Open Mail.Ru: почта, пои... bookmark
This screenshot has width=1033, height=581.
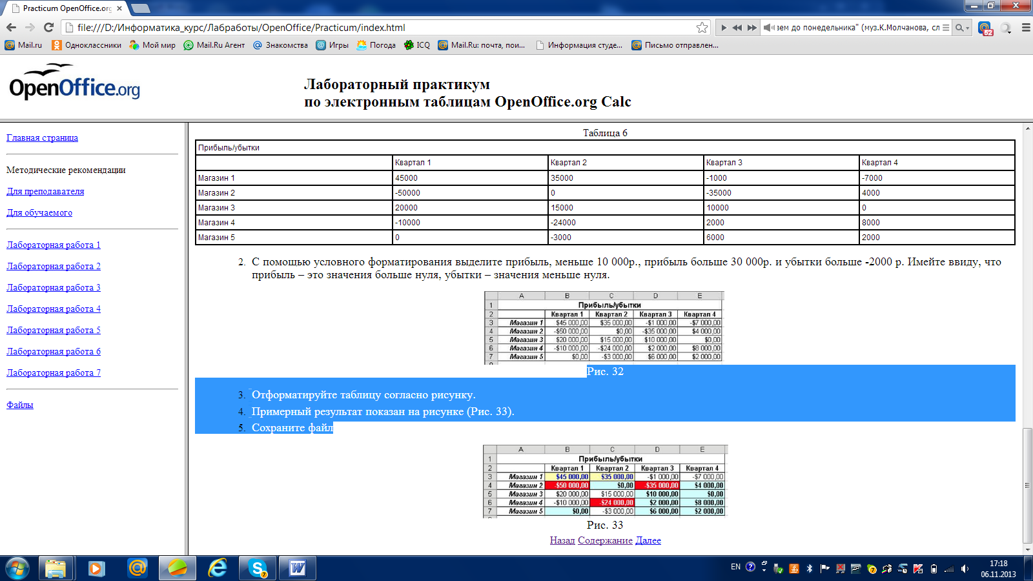pyautogui.click(x=482, y=45)
